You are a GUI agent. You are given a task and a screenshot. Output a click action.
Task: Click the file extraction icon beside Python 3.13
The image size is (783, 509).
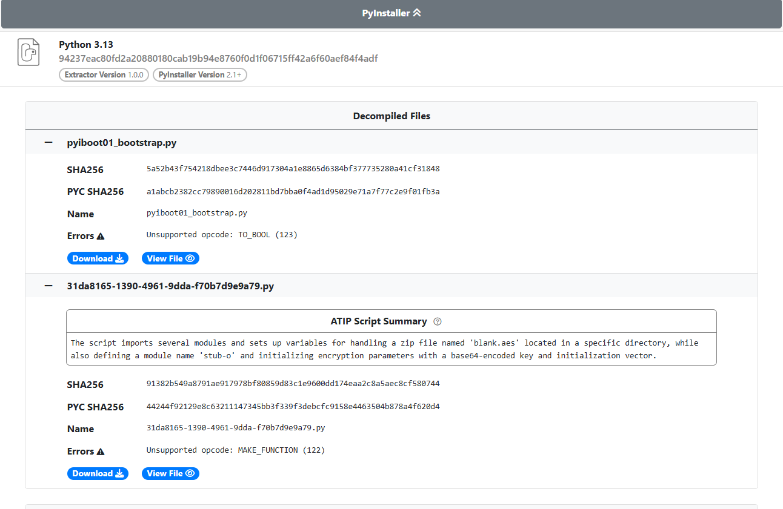(x=28, y=51)
